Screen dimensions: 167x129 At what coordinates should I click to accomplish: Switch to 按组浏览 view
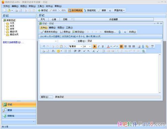90,10
